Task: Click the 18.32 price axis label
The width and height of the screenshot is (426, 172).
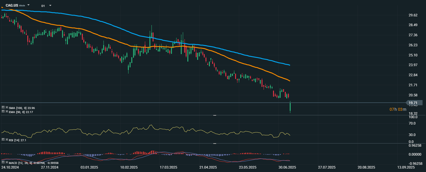Action: point(413,114)
